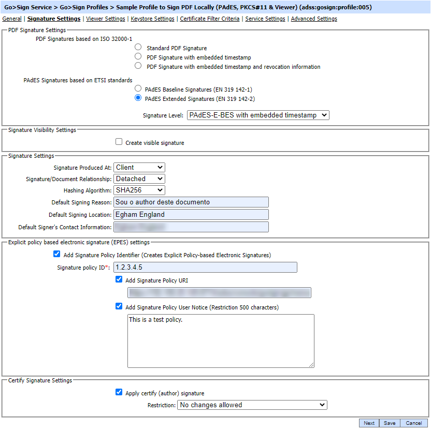
Task: Toggle Add Signature Policy URI checkbox
Action: [x=119, y=280]
